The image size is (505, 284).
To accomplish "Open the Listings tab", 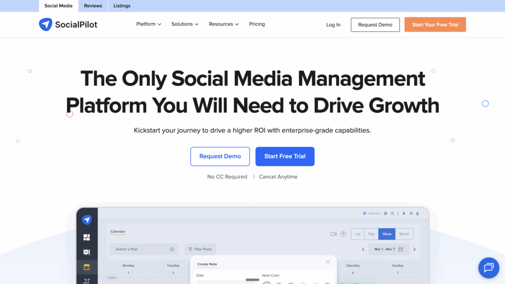I will (122, 6).
